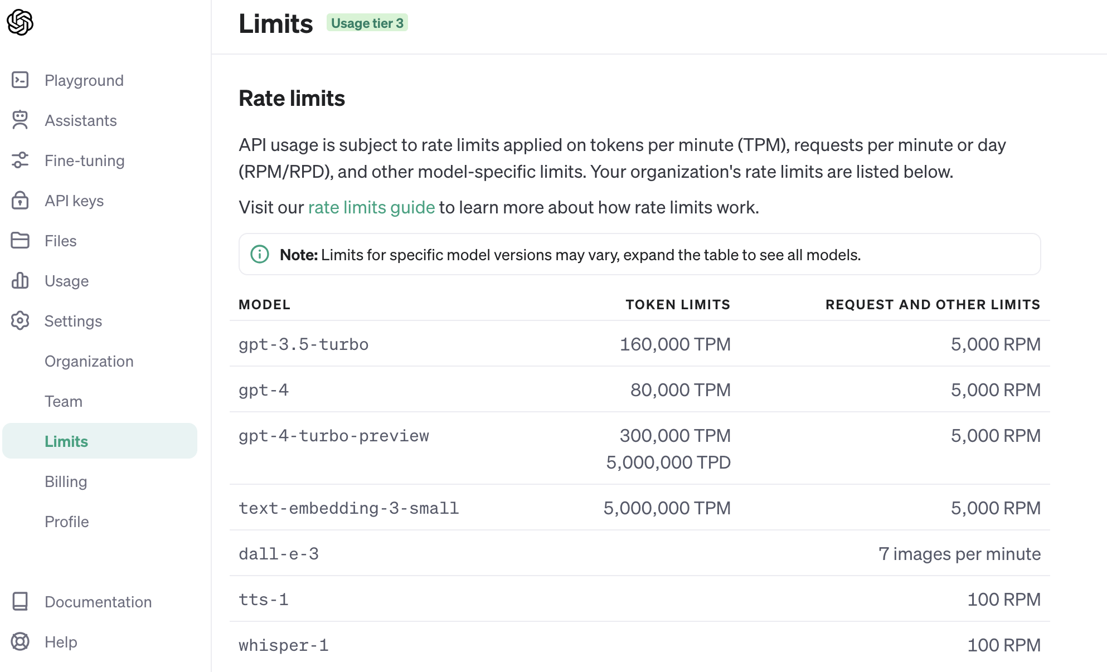Viewport: 1107px width, 672px height.
Task: Click the Settings gear icon in sidebar
Action: tap(21, 320)
